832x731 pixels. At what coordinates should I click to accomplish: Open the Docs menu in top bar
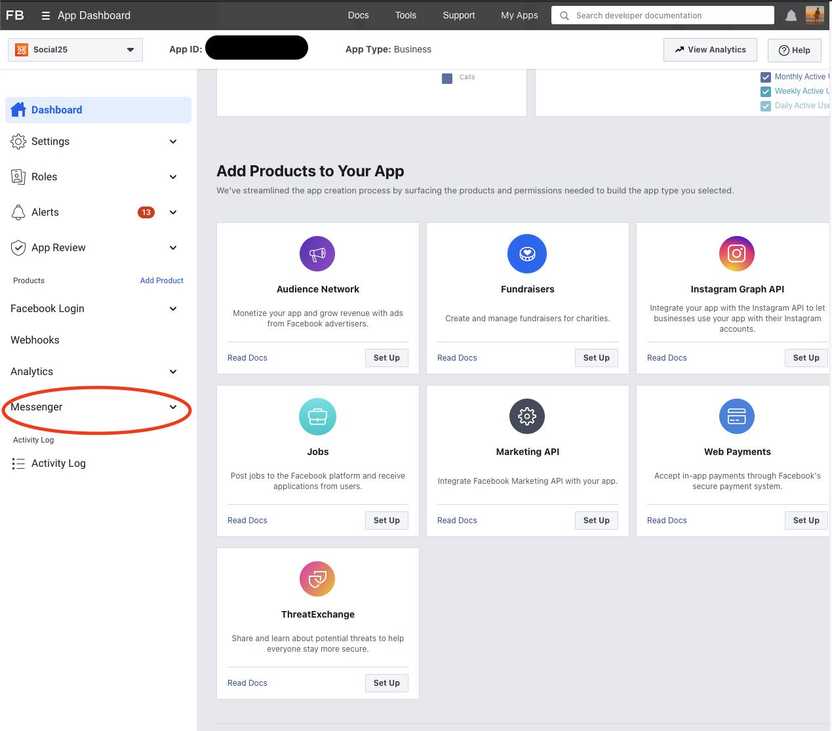pyautogui.click(x=358, y=15)
